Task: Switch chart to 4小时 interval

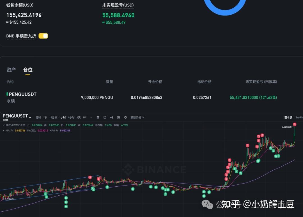Action: [71, 117]
